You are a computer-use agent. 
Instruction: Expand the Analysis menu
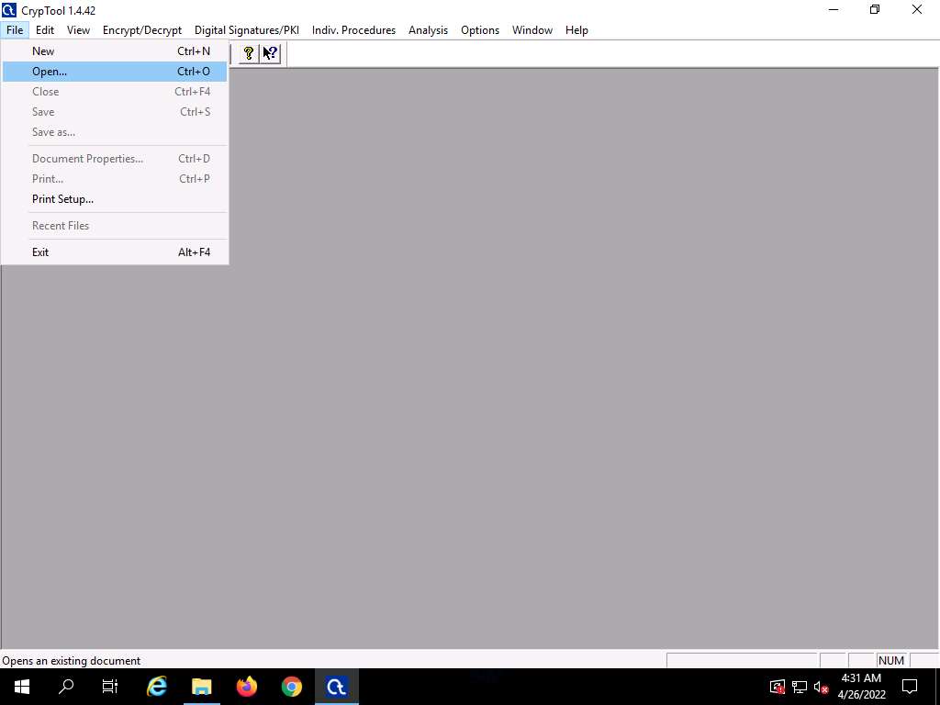[428, 30]
